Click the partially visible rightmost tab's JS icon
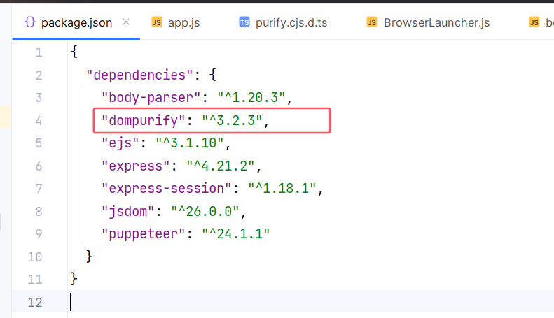 click(x=534, y=22)
